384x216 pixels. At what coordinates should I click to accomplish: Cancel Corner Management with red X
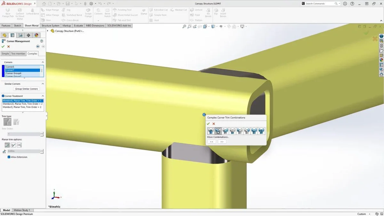pos(9,47)
